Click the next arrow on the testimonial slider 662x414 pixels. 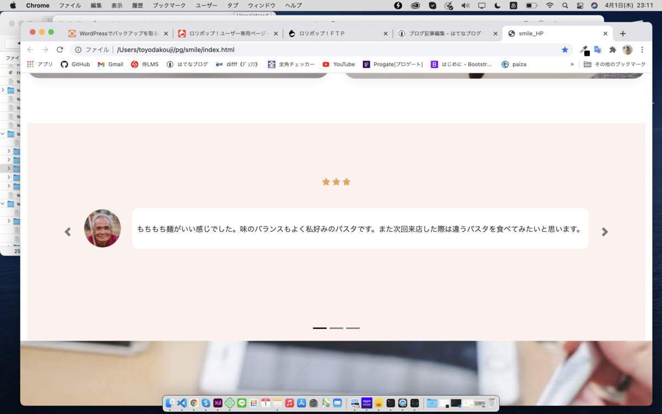(x=605, y=232)
